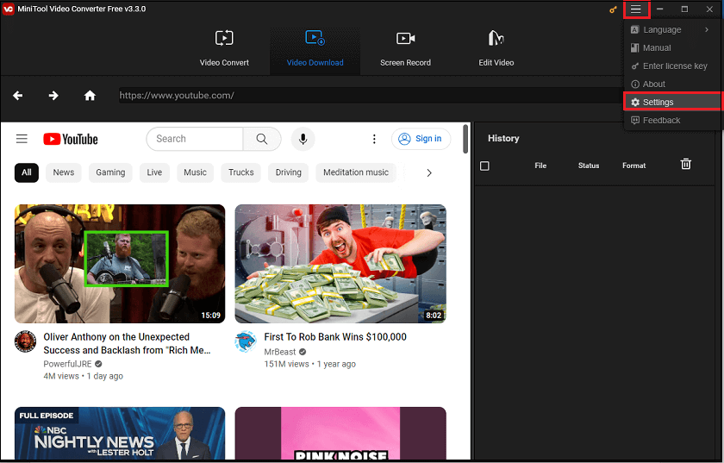Image resolution: width=724 pixels, height=463 pixels.
Task: Click the magnifying glass search button
Action: click(262, 139)
